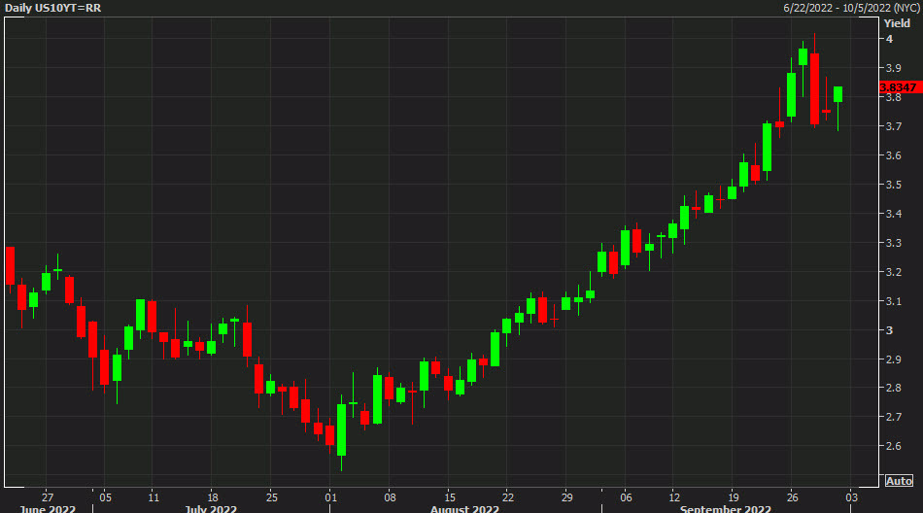923x513 pixels.
Task: Select the 6/22/2022 - 10/5/2022 date range label
Action: (x=851, y=8)
